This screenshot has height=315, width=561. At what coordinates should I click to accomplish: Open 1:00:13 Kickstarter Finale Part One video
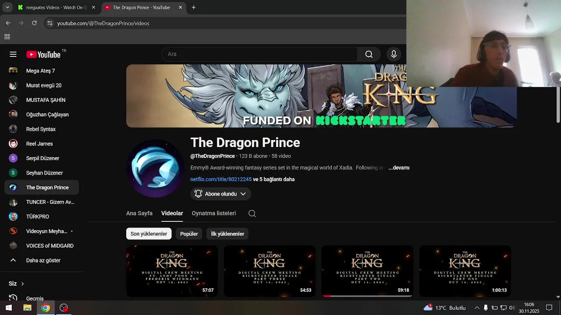tap(465, 271)
